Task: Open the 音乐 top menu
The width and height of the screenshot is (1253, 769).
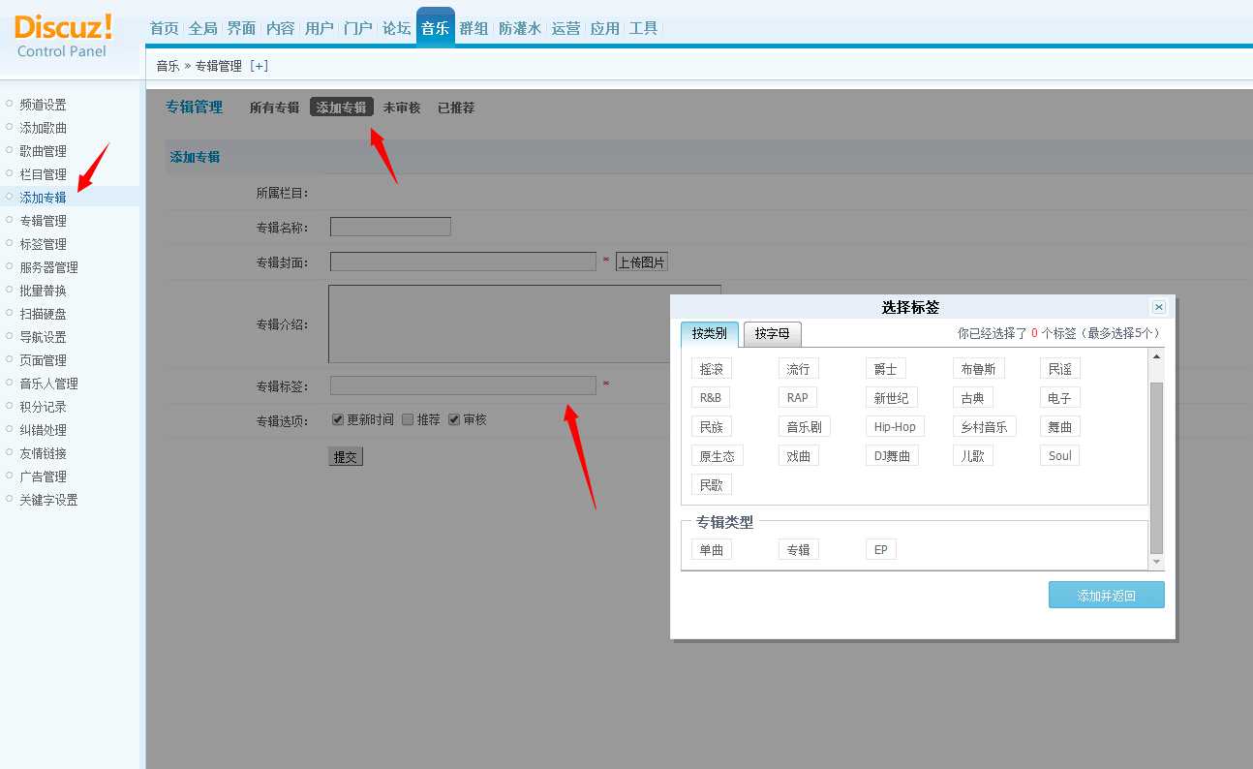Action: click(x=435, y=28)
